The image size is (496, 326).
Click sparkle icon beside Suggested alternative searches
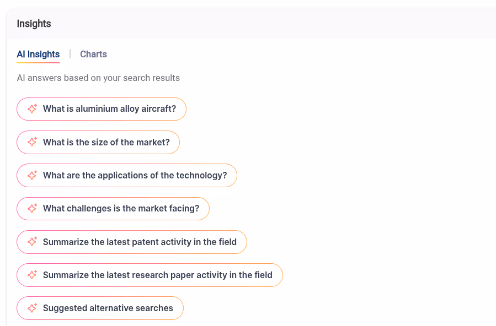pyautogui.click(x=32, y=308)
